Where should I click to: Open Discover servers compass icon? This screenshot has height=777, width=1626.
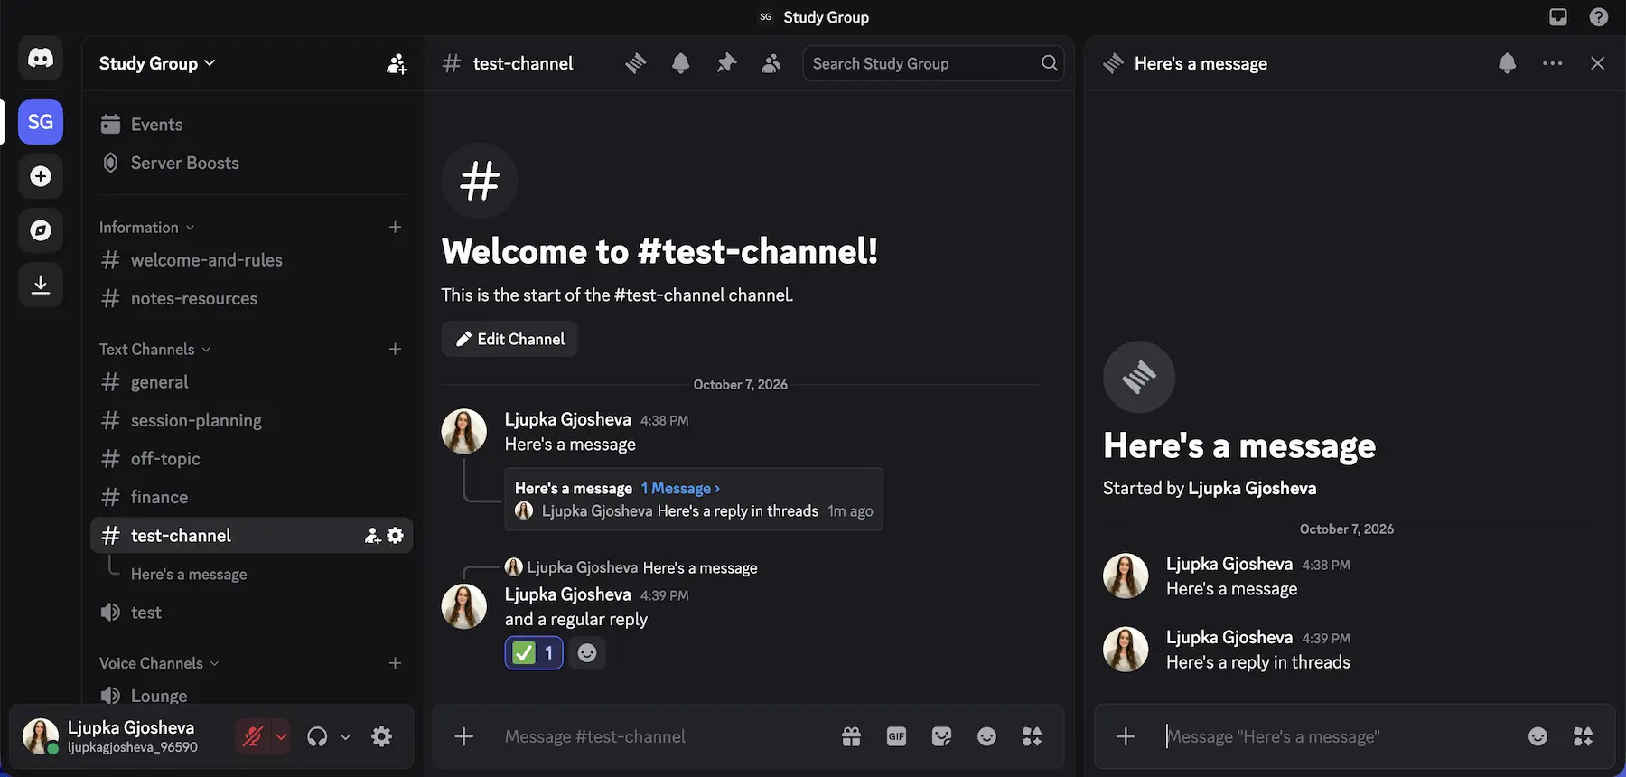pos(41,230)
